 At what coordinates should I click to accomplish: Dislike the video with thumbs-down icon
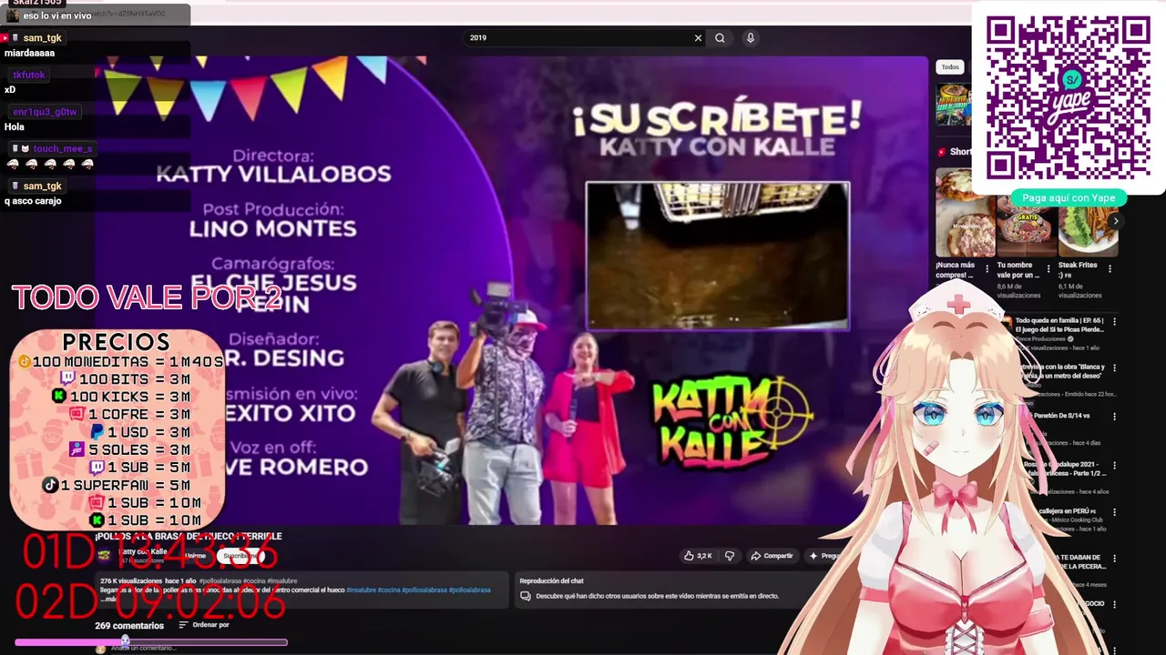[729, 556]
